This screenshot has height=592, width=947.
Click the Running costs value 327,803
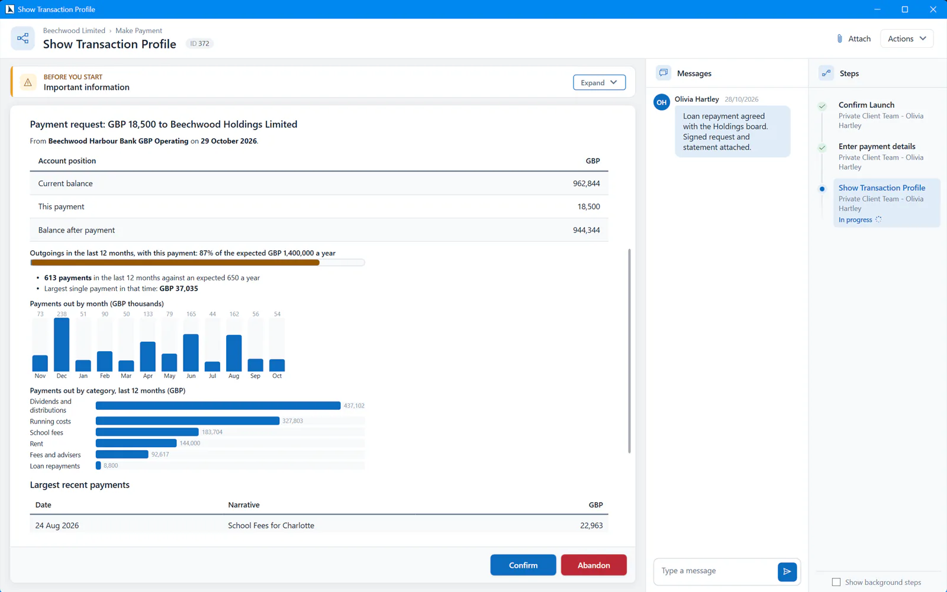tap(292, 421)
